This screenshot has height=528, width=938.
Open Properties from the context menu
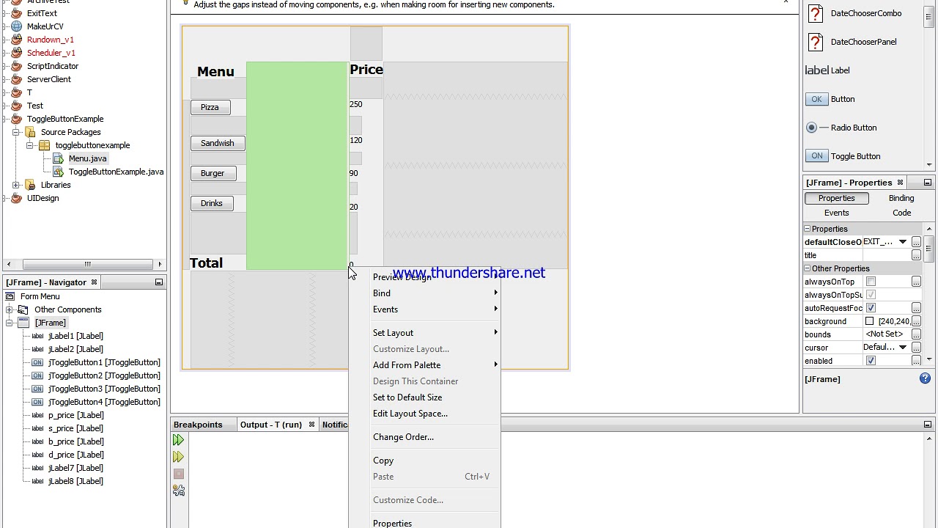pyautogui.click(x=425, y=523)
